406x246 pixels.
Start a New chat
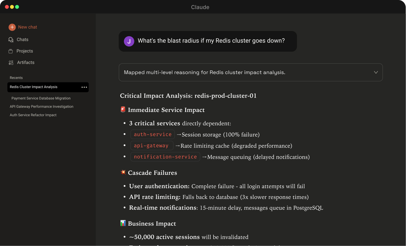click(28, 27)
